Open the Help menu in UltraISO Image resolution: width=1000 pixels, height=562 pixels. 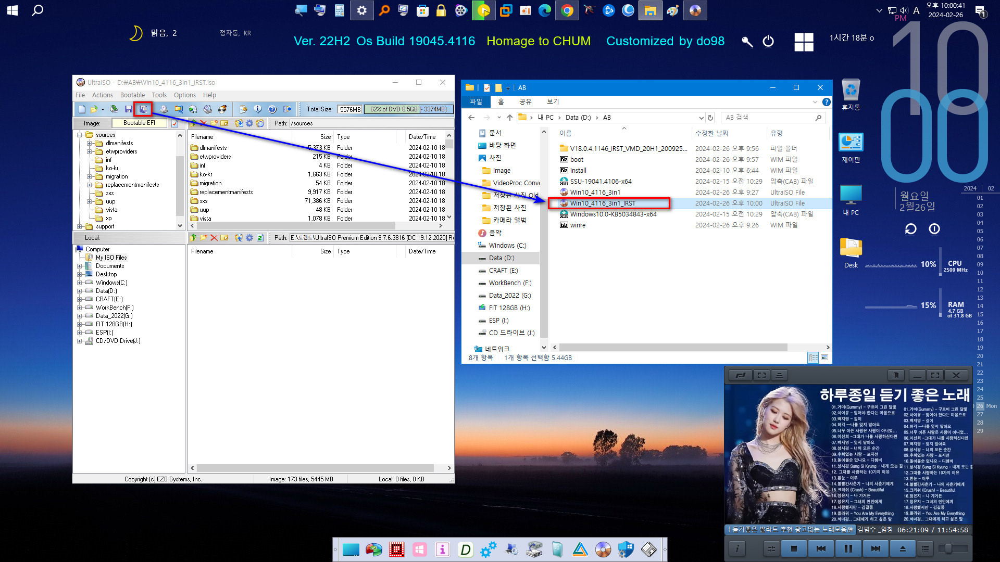pyautogui.click(x=209, y=95)
